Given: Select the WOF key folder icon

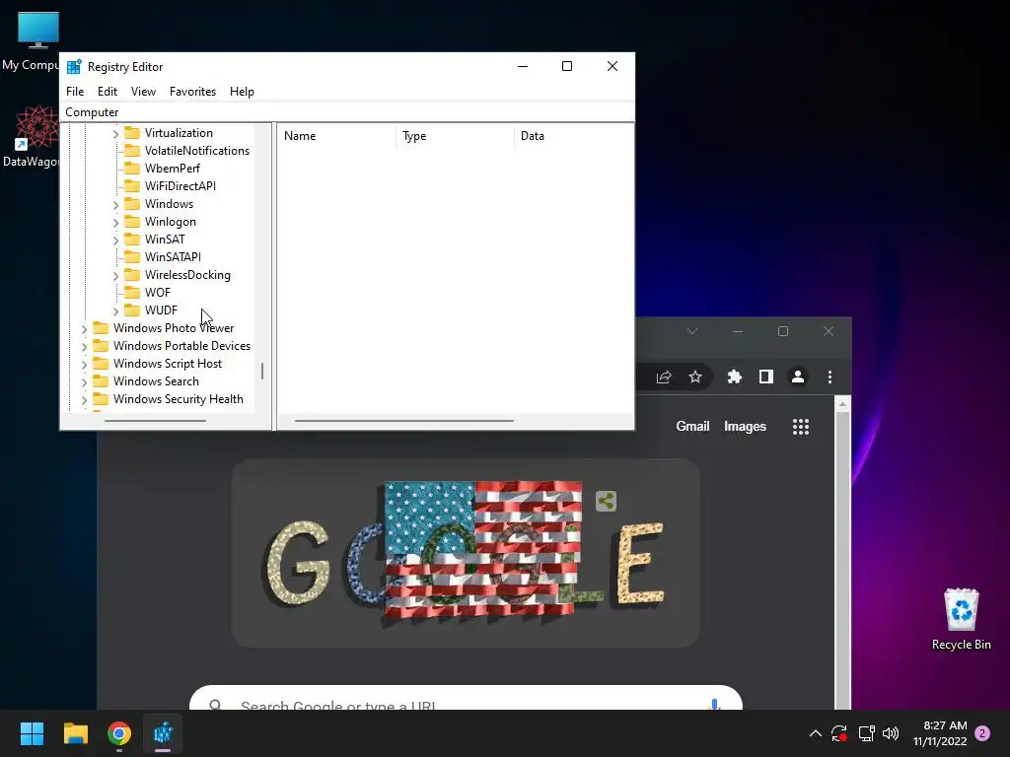Looking at the screenshot, I should (x=132, y=292).
